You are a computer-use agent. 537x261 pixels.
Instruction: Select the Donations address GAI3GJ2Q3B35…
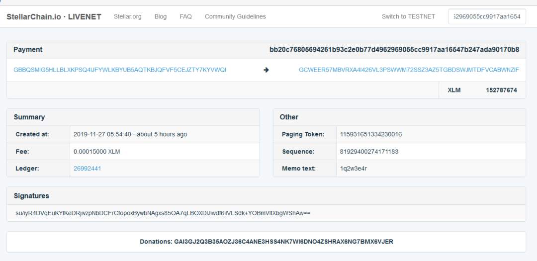tap(283, 242)
